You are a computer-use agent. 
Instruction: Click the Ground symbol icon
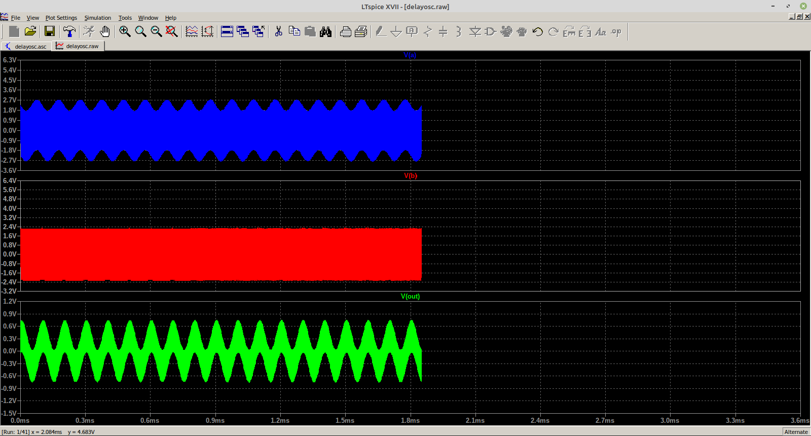click(396, 31)
